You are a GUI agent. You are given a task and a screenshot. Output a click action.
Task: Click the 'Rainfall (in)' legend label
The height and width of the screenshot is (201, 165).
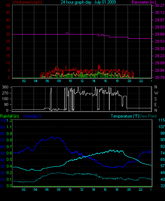coord(10,116)
